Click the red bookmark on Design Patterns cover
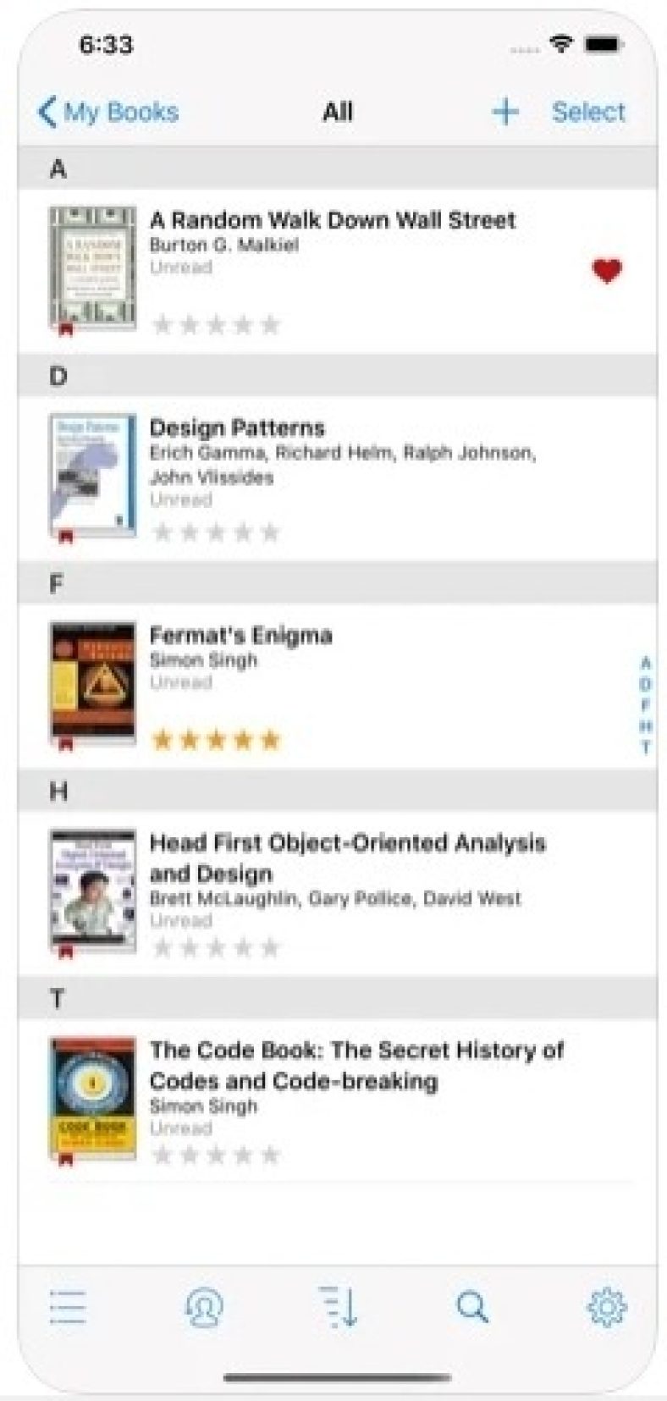Viewport: 667px width, 1401px height. [66, 537]
